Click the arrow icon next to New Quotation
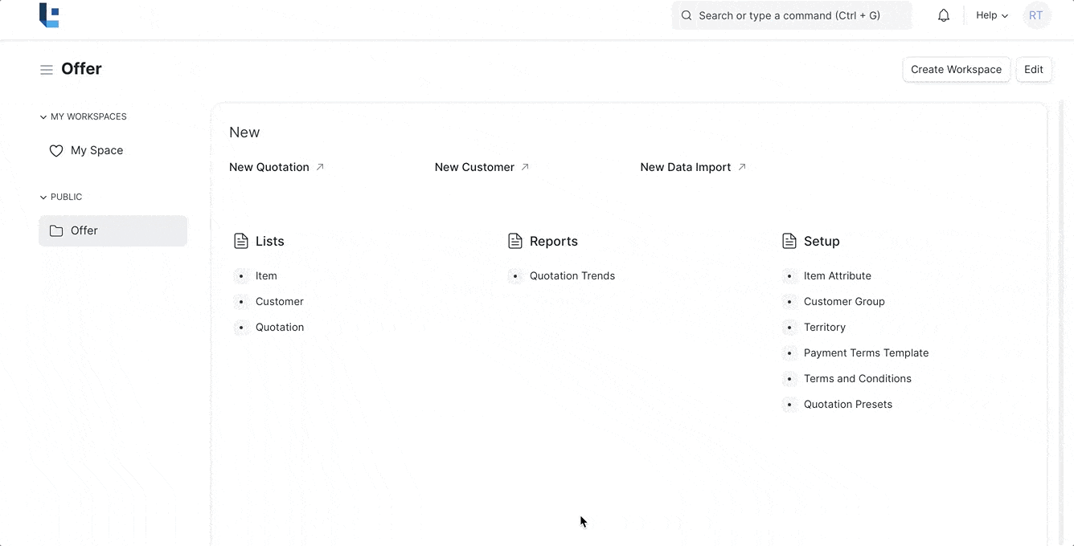Viewport: 1074px width, 546px height. tap(320, 167)
